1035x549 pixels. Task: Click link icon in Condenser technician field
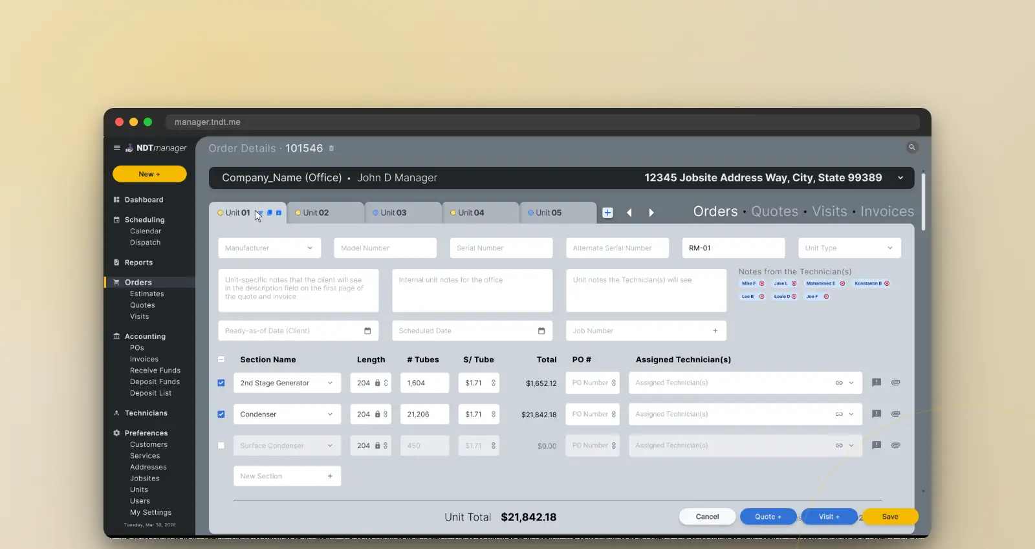(x=839, y=414)
